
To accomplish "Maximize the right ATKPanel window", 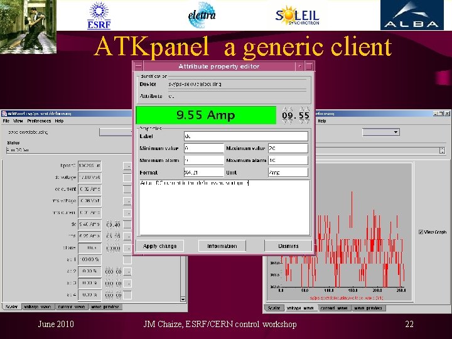I will 441,114.
